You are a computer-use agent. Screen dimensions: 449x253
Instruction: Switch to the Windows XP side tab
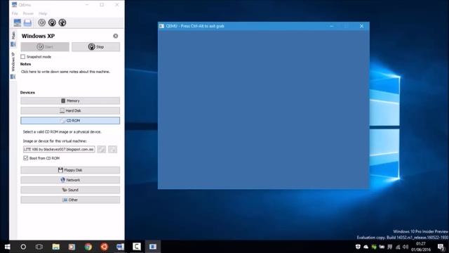pos(13,65)
